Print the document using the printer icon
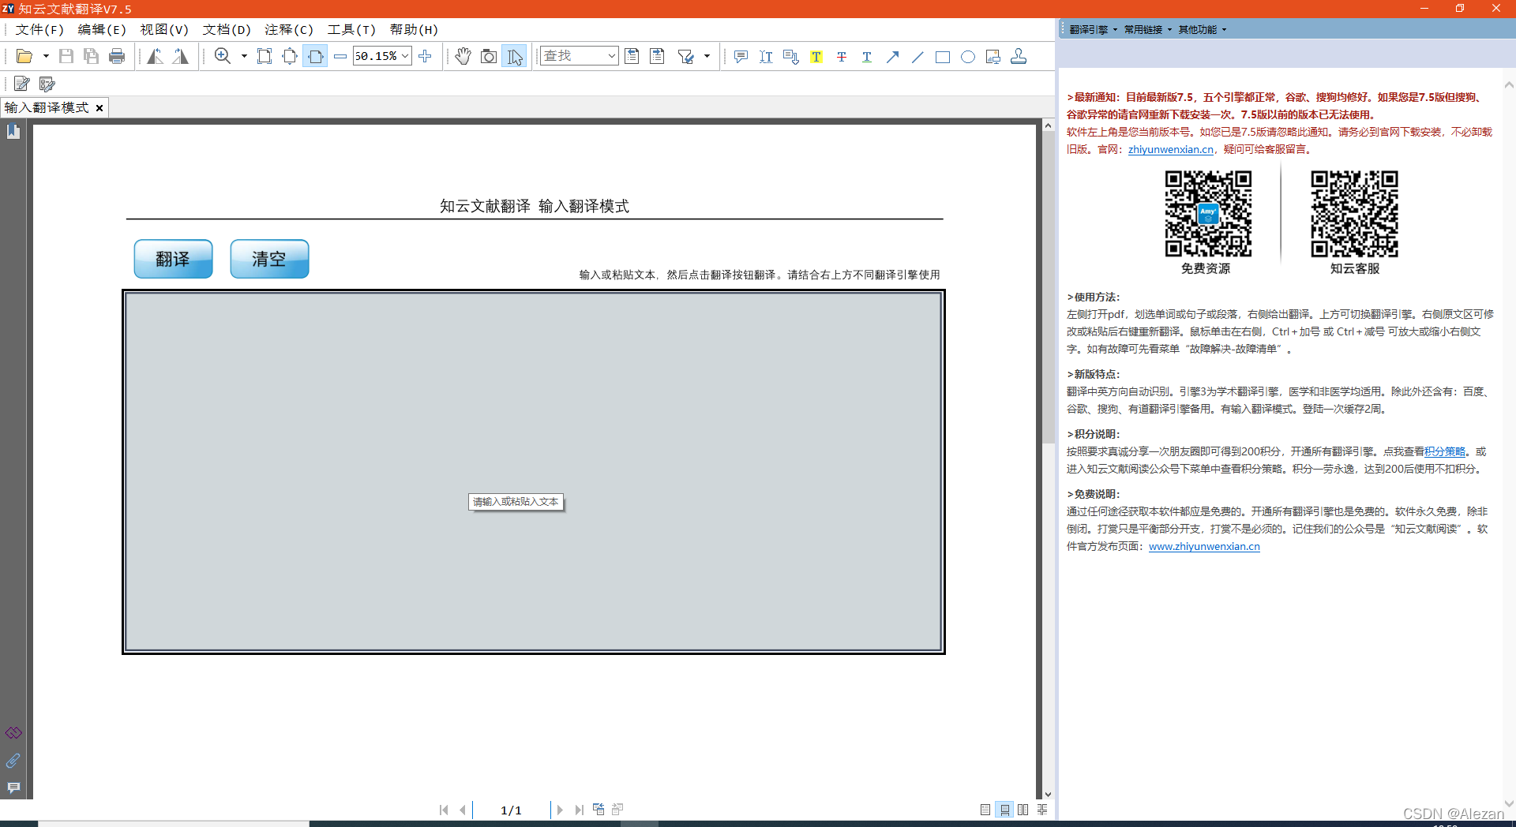The height and width of the screenshot is (827, 1516). 117,56
